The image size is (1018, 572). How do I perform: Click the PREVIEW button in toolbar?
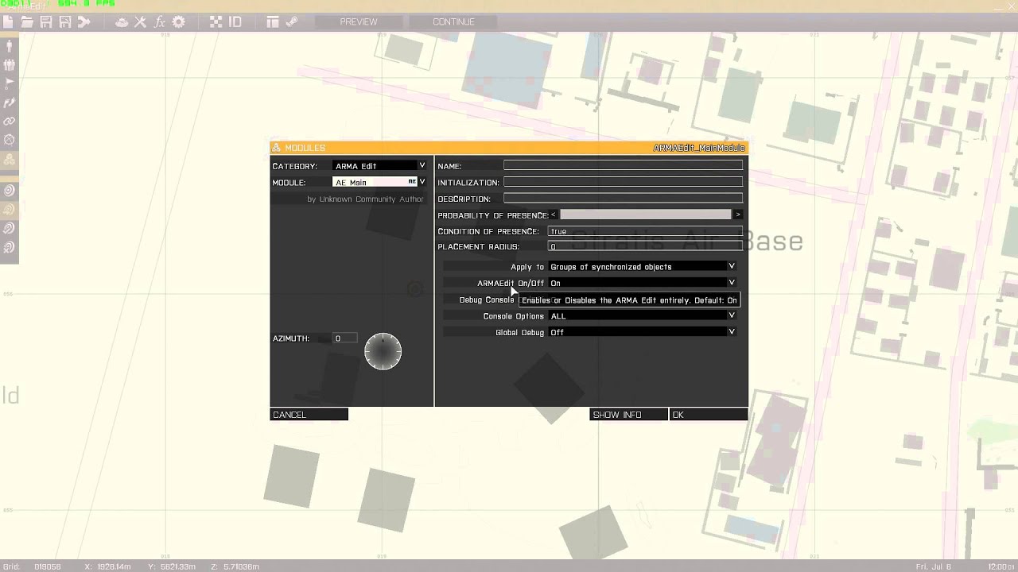click(359, 22)
